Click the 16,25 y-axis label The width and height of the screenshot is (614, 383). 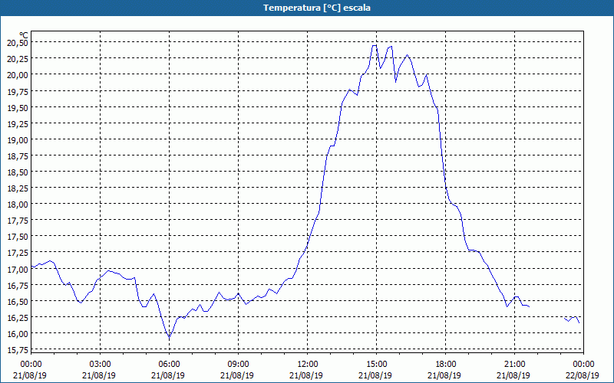pyautogui.click(x=18, y=318)
